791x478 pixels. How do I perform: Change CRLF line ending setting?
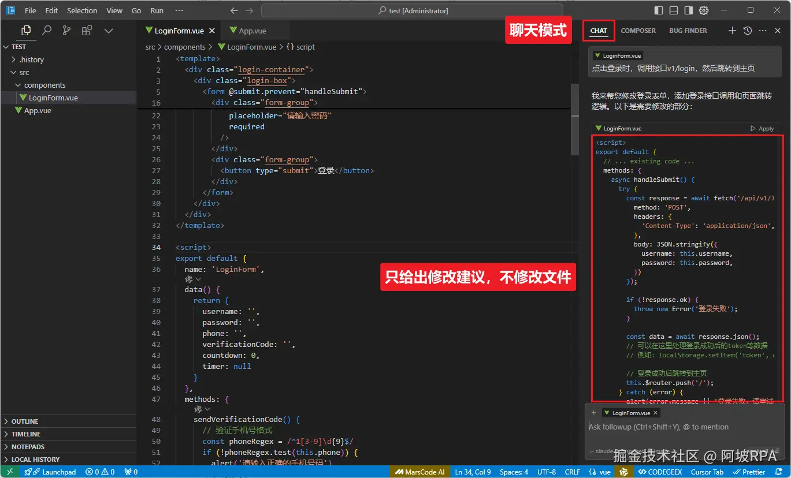(572, 472)
